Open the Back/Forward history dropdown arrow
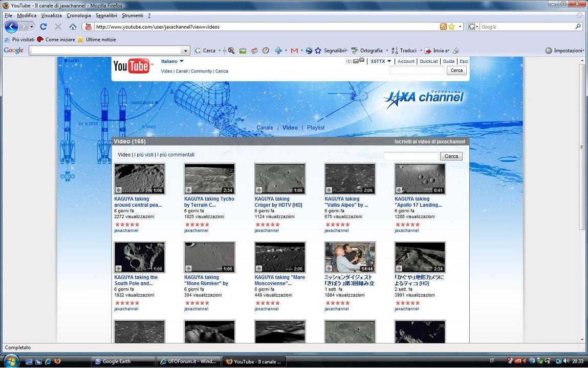 click(32, 27)
